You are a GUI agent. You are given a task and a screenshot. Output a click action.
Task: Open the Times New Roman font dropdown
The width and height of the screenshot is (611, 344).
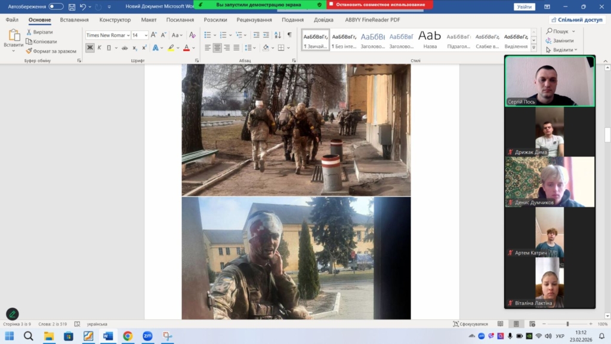(x=128, y=35)
